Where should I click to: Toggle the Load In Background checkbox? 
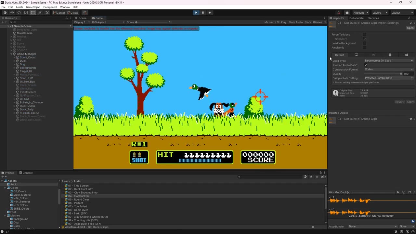tap(365, 43)
